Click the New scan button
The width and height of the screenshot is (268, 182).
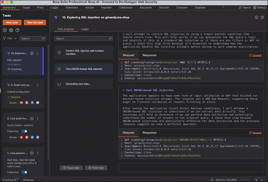(x=12, y=22)
